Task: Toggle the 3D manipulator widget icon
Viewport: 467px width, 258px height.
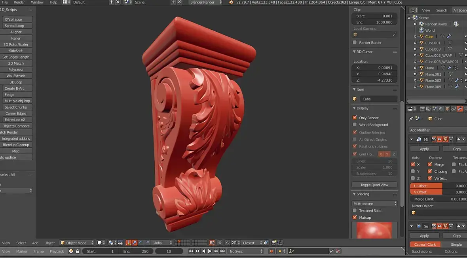Action: [128, 243]
